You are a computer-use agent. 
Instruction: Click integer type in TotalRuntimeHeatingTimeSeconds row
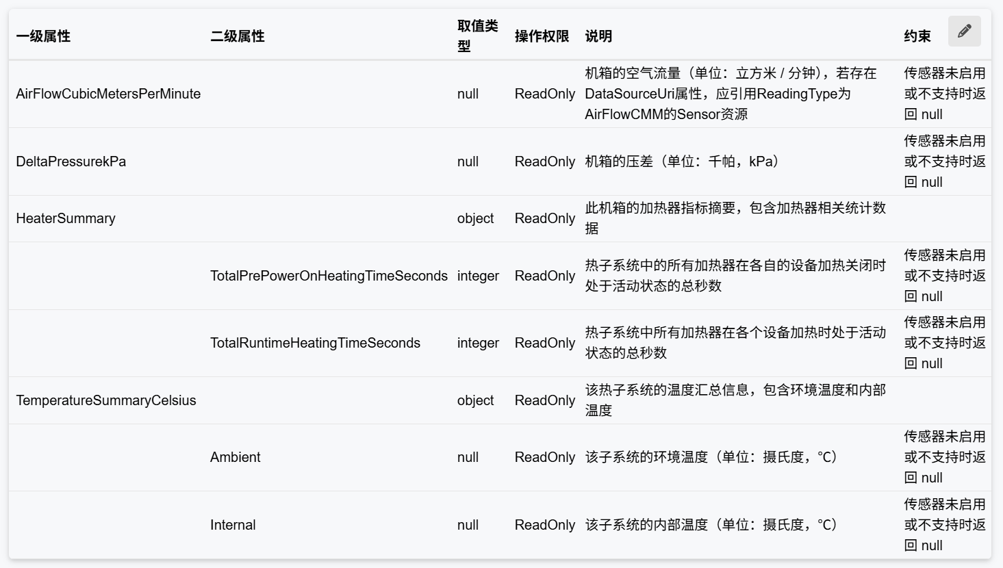pos(478,343)
